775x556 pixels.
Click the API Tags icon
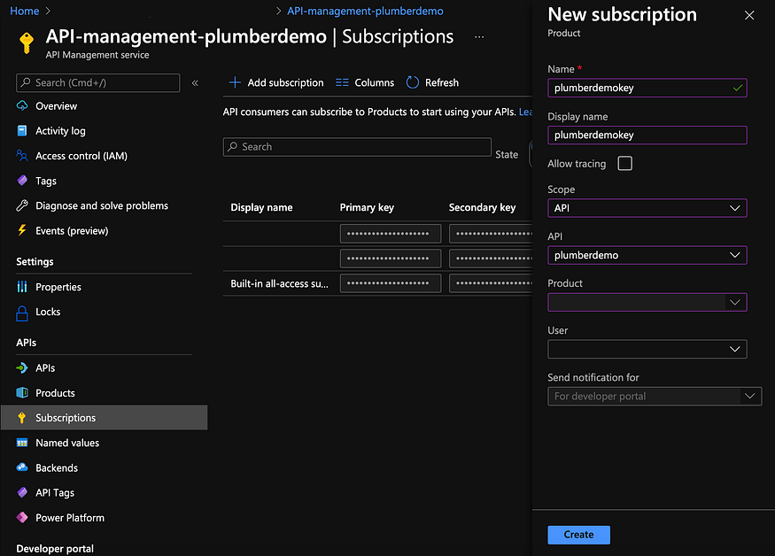point(22,492)
